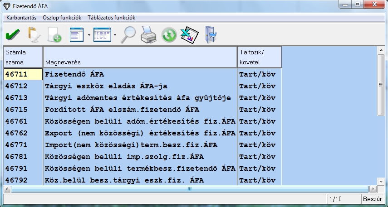This screenshot has width=388, height=207.
Task: Expand the form view dropdown arrow
Action: pos(89,35)
